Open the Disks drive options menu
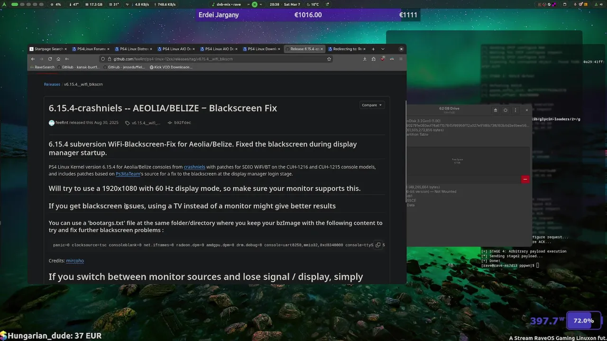 pyautogui.click(x=515, y=110)
